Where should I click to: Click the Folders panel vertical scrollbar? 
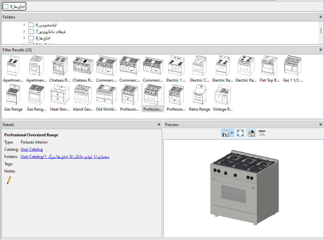321,31
